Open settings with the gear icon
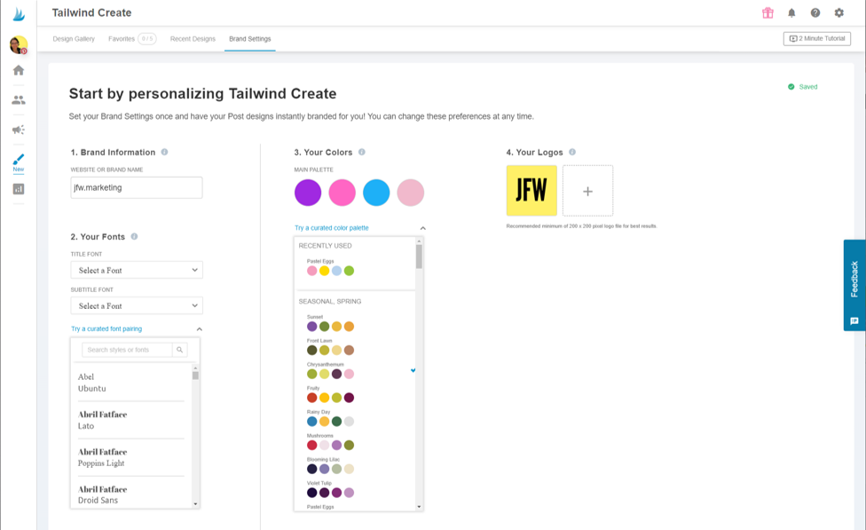866x530 pixels. coord(839,12)
